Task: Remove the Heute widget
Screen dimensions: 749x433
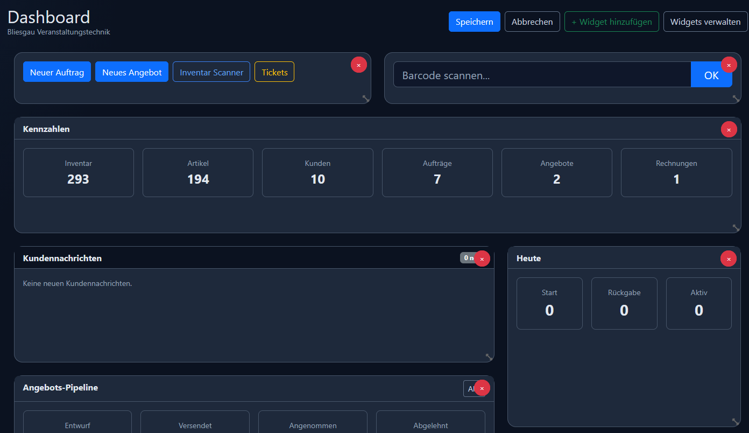Action: tap(729, 259)
